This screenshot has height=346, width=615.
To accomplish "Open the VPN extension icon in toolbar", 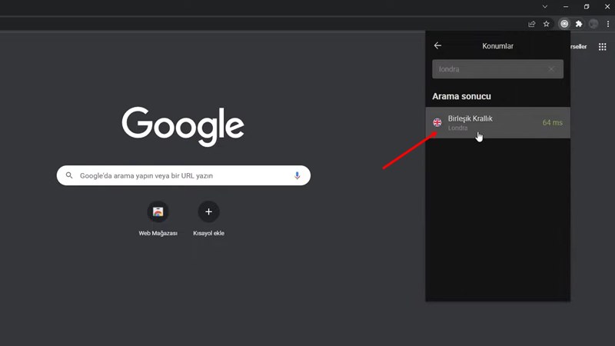I will (564, 24).
